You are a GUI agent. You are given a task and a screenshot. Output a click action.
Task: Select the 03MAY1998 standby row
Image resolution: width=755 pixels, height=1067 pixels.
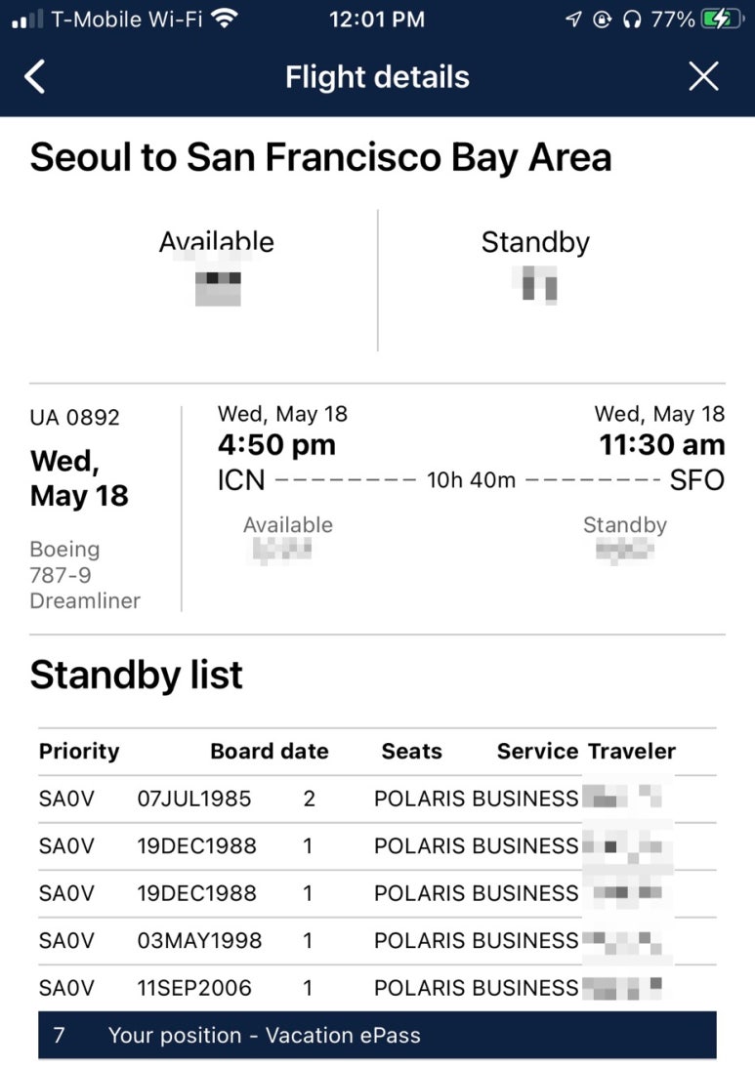pyautogui.click(x=377, y=940)
